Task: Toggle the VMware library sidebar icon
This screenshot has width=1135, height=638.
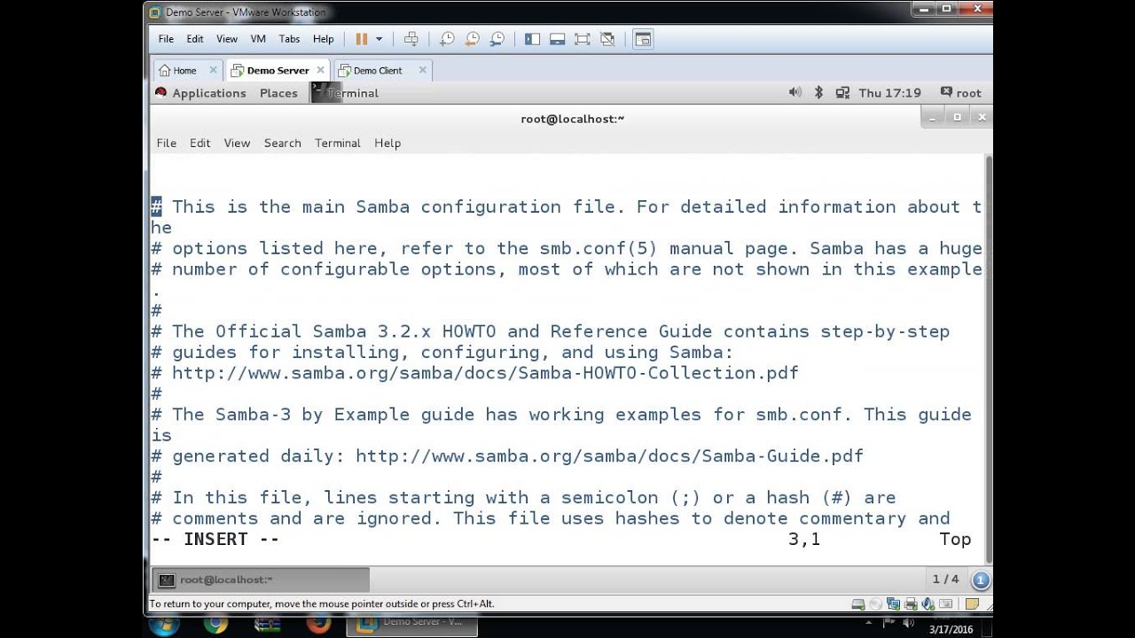Action: pyautogui.click(x=532, y=39)
